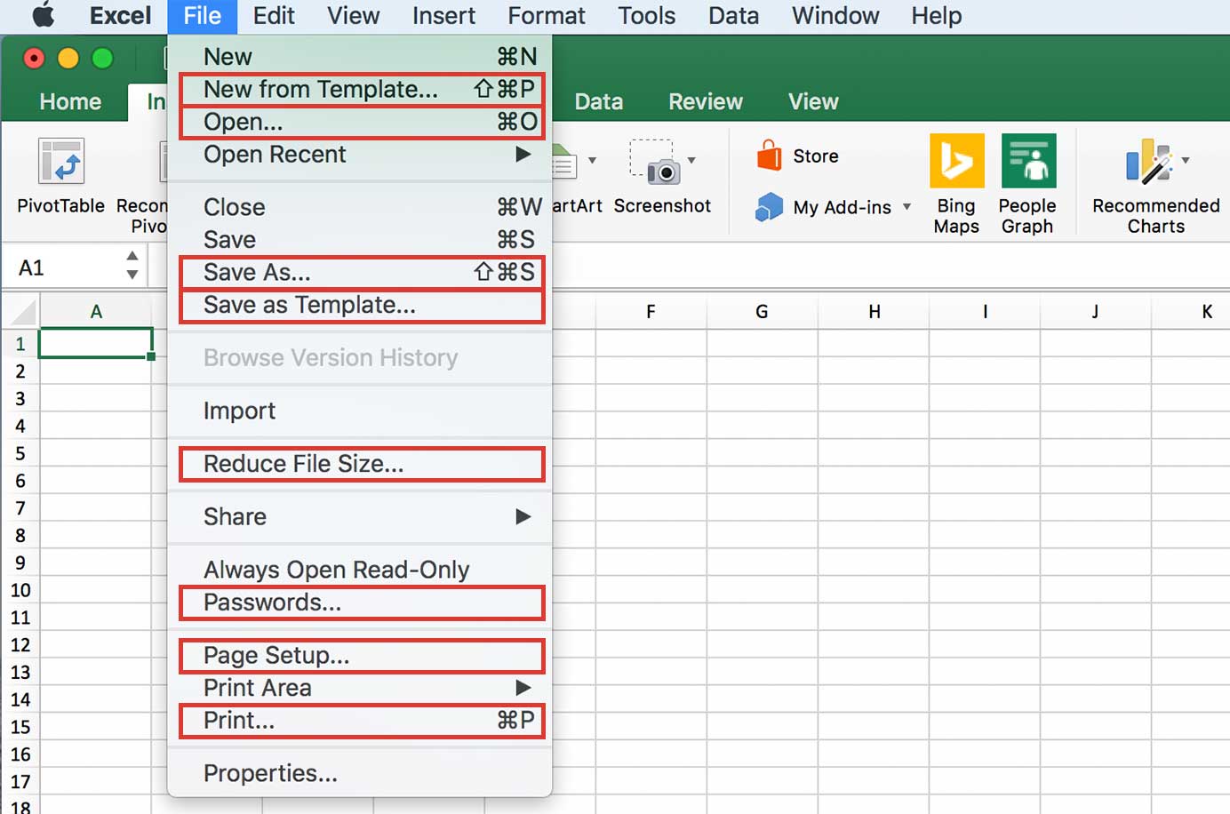Expand My Add-ins dropdown arrow

tap(907, 207)
